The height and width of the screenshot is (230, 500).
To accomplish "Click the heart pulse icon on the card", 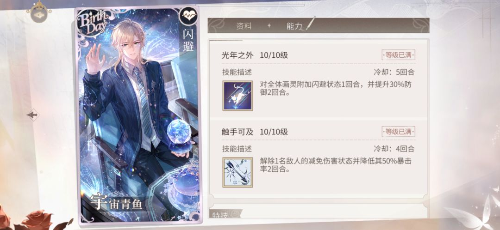I will pyautogui.click(x=187, y=17).
